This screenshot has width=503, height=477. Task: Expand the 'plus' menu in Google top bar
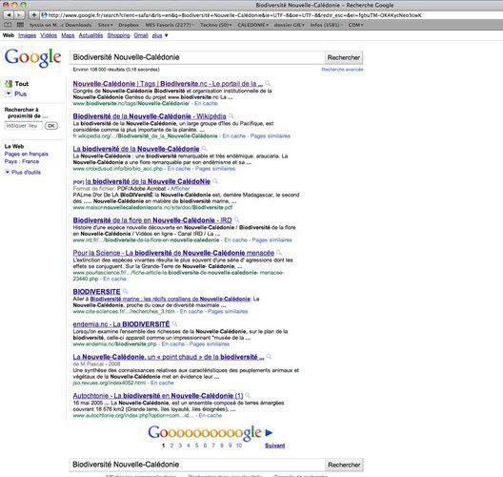[x=160, y=35]
